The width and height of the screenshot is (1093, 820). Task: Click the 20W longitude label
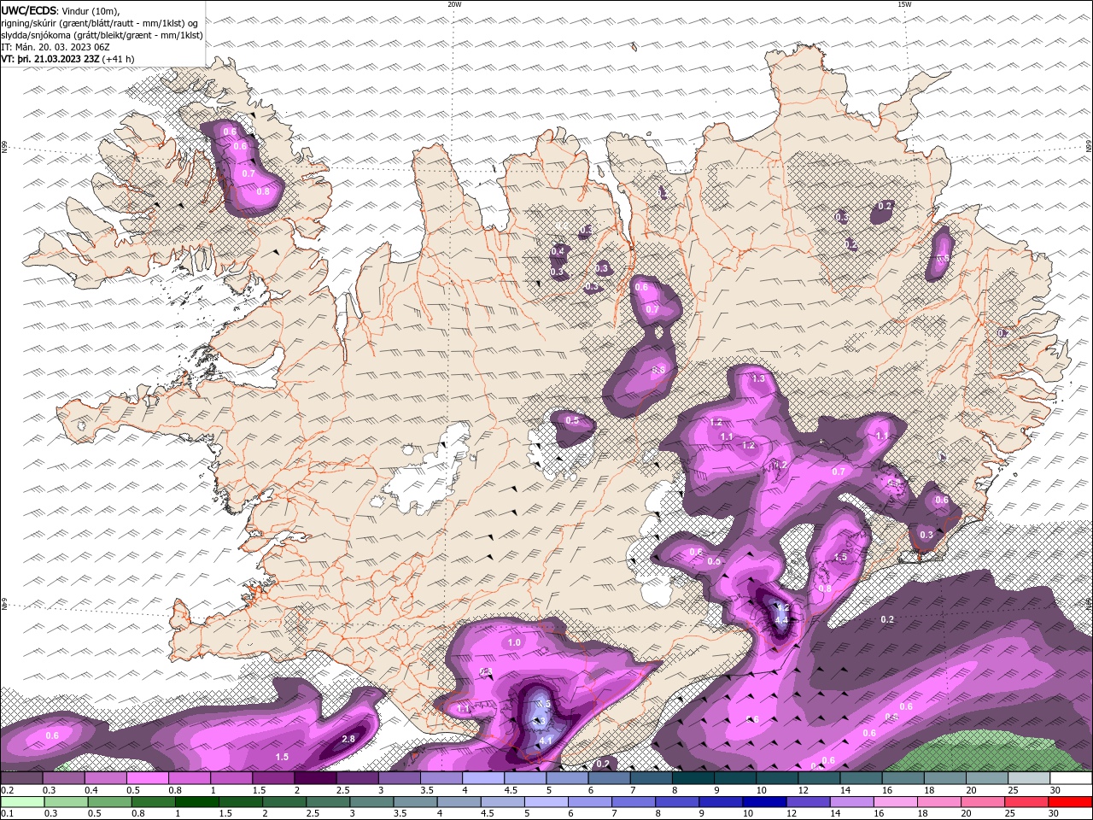[x=454, y=4]
